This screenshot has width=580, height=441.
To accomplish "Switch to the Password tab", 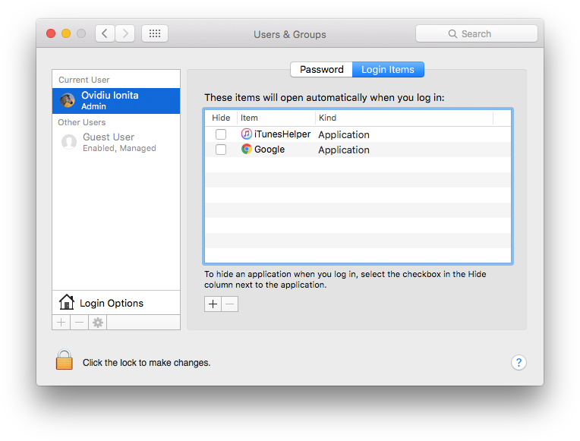I will click(x=321, y=70).
